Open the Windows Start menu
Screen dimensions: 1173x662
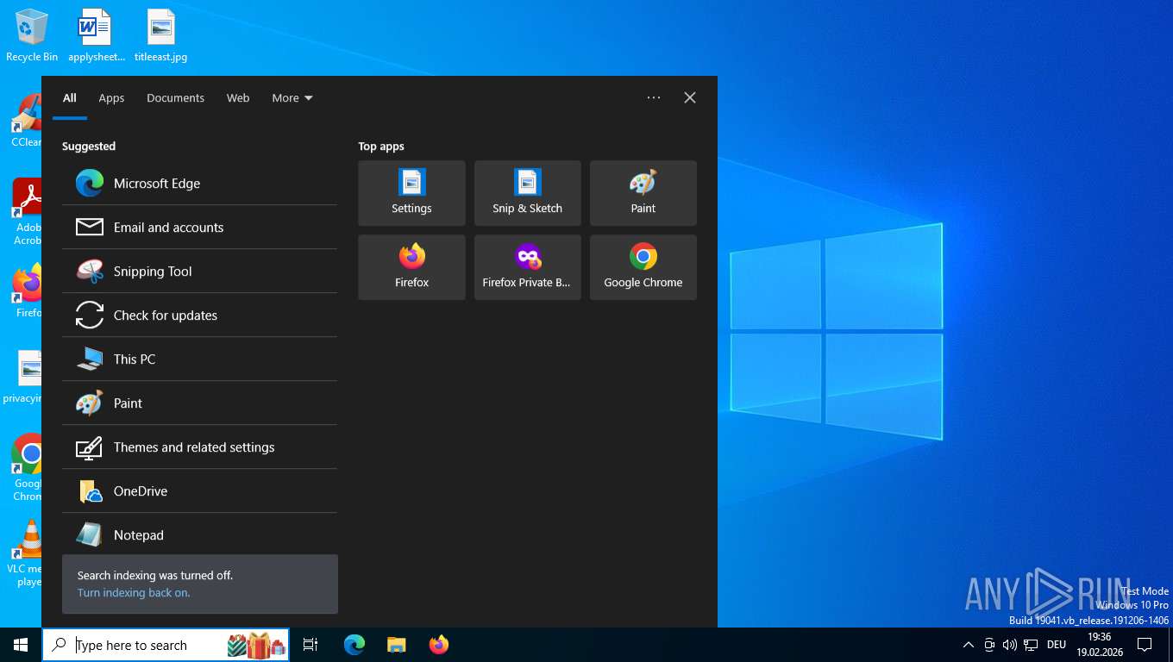tap(21, 645)
